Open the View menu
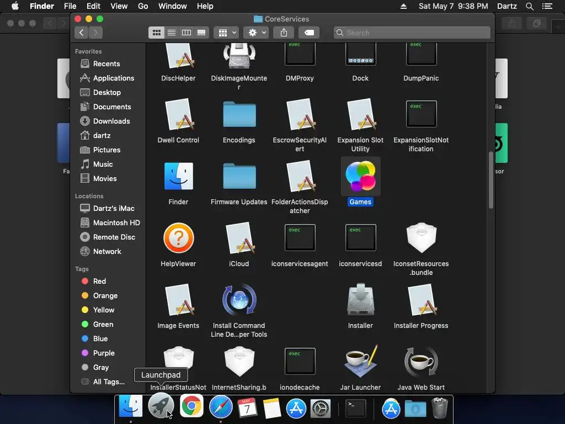This screenshot has height=424, width=565. [x=119, y=6]
